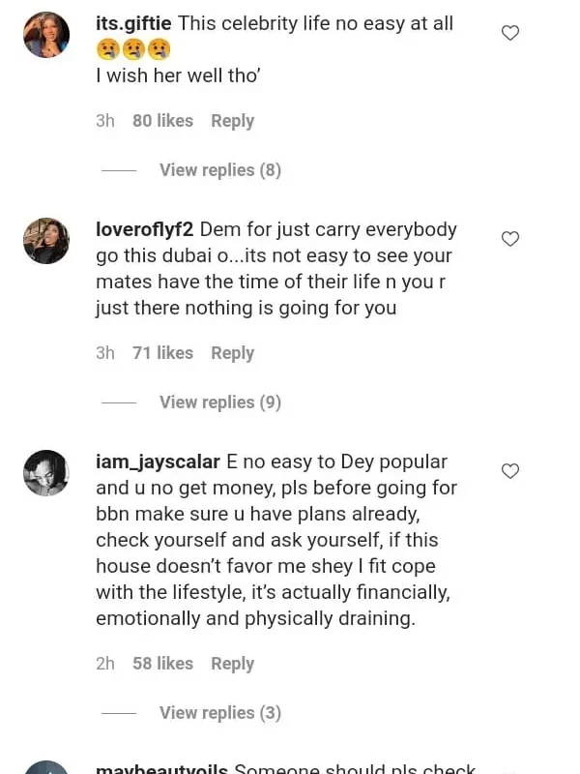Open the maybeautyoils username at bottom
Screen dimensions: 580x774
tap(161, 768)
